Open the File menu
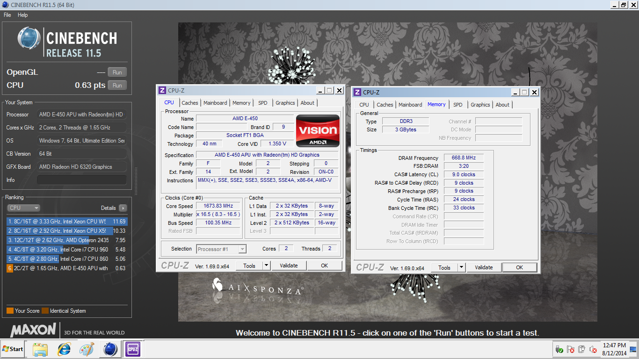 pyautogui.click(x=7, y=15)
